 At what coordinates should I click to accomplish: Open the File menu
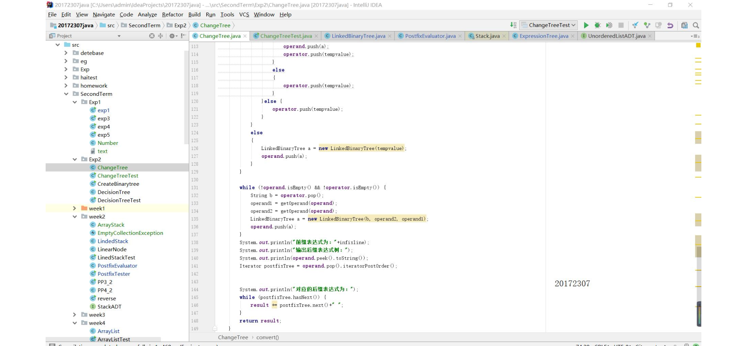pos(52,15)
